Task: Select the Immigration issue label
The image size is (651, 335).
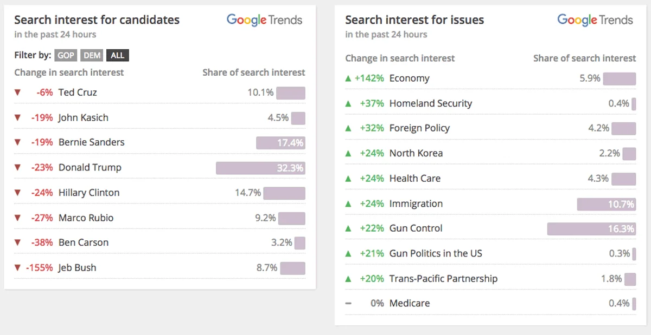Action: 416,203
